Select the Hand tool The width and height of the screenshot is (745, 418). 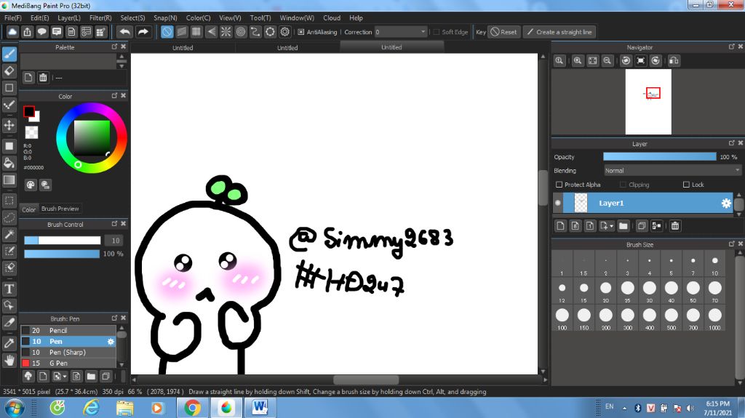[x=9, y=360]
